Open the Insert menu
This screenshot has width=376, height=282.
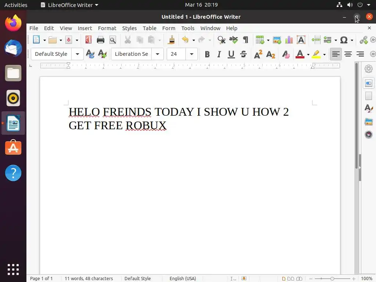[85, 28]
